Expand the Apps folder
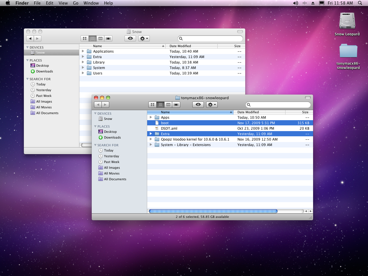Viewport: 368px width, 276px height. click(151, 117)
